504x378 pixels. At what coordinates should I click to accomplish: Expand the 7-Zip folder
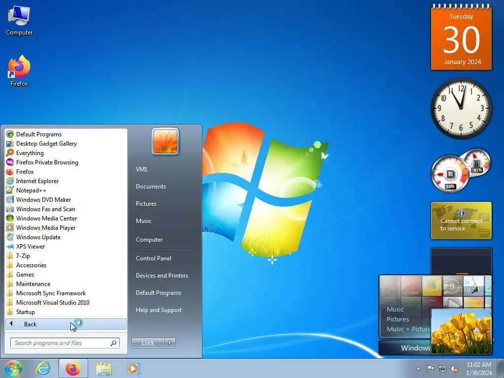tap(66, 256)
